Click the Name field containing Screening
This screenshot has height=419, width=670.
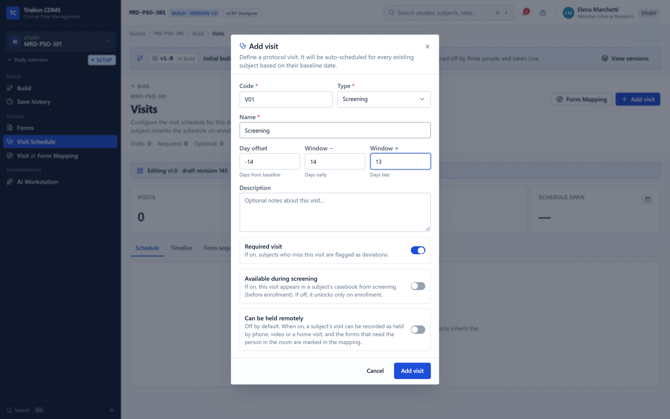pyautogui.click(x=335, y=130)
